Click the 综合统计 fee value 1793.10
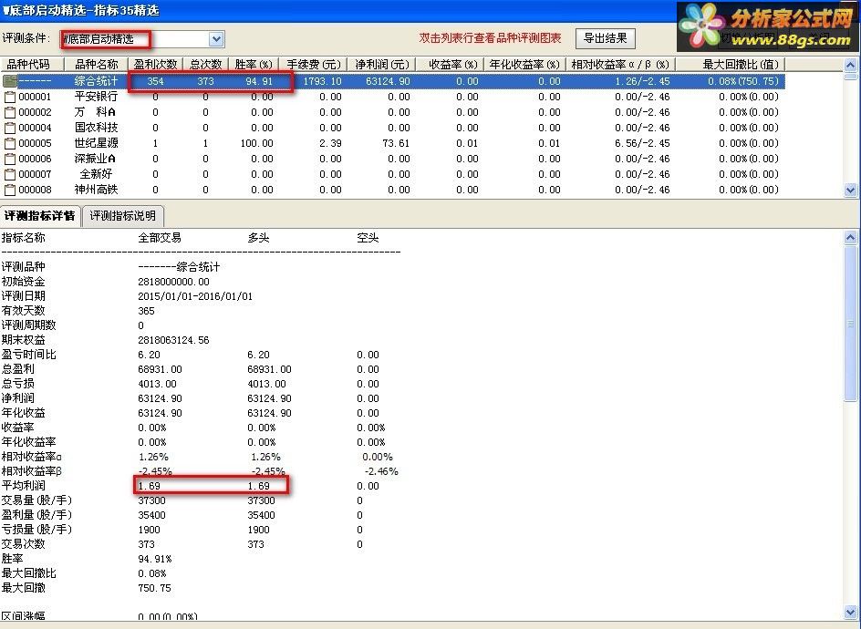The height and width of the screenshot is (629, 861). [x=322, y=81]
